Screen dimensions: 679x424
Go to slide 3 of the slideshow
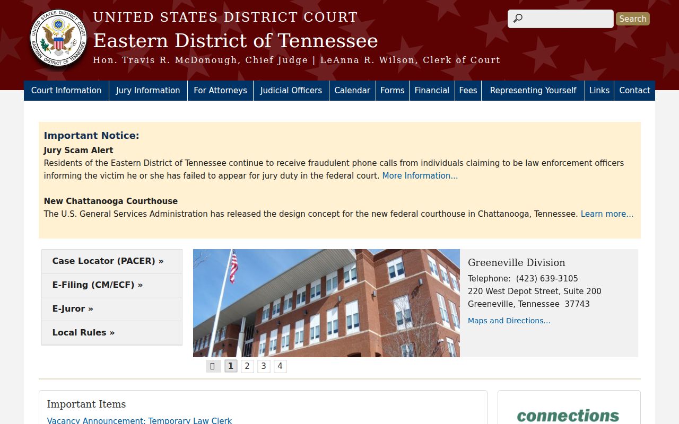pyautogui.click(x=264, y=366)
